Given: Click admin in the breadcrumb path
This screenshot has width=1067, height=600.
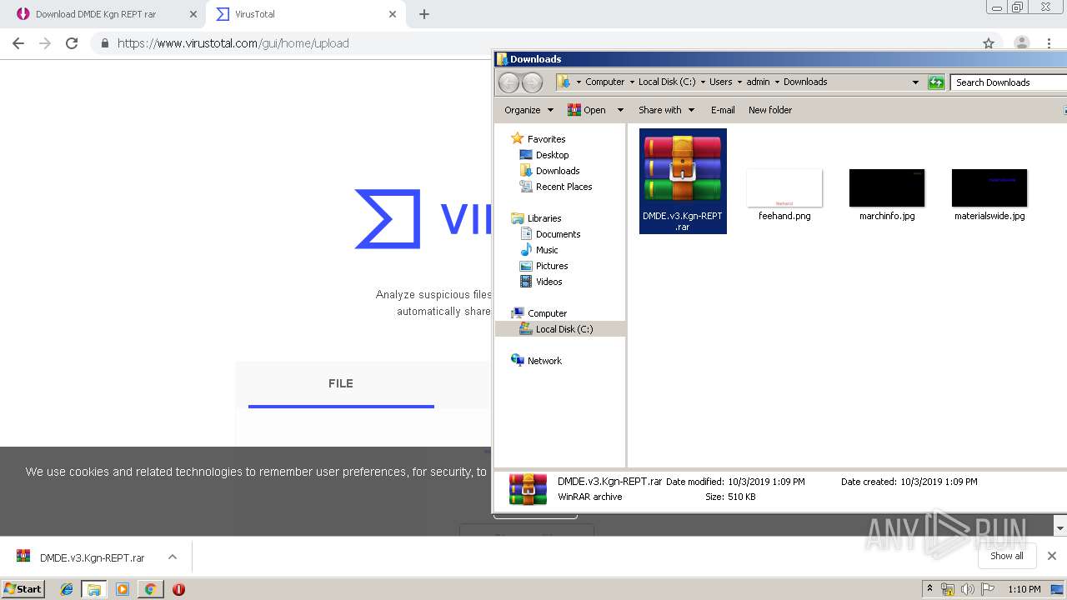Looking at the screenshot, I should [758, 82].
